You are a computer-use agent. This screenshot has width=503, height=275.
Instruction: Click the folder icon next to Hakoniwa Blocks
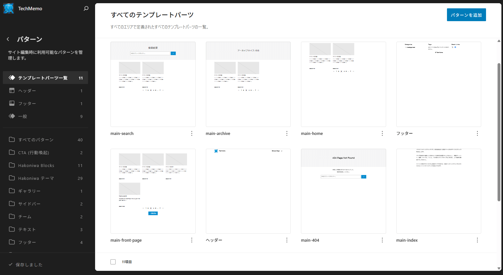[12, 165]
